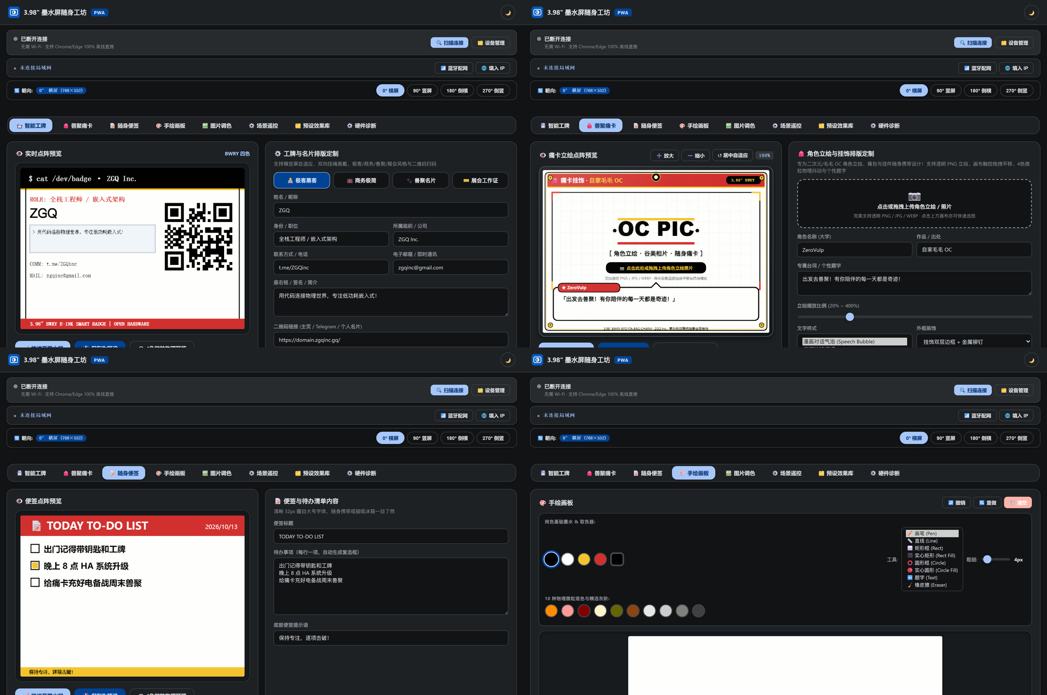The image size is (1047, 695).
Task: Click 设备管理 in 手绘画板 pane
Action: click(x=1014, y=390)
